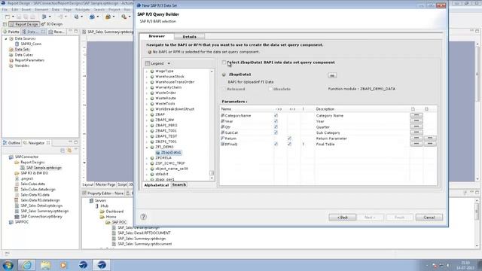Viewport: 482px width, 271px height.
Task: Open media player from taskbar
Action: click(63, 265)
